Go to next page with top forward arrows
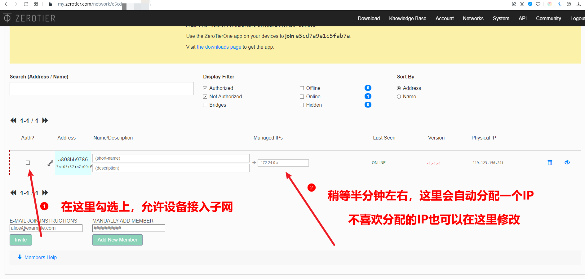 (45, 121)
